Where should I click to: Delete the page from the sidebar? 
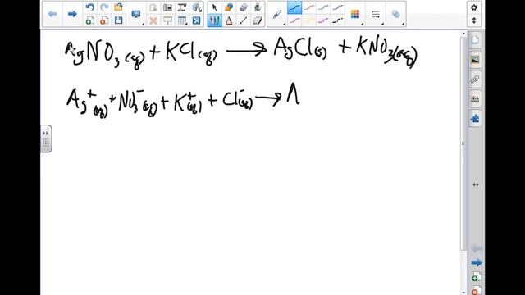point(476,290)
